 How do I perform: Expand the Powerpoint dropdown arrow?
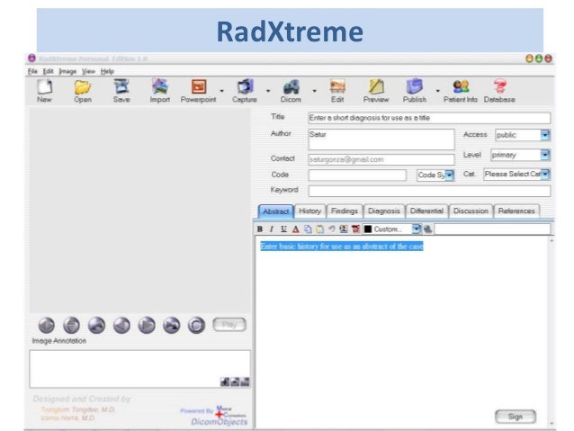coord(221,91)
